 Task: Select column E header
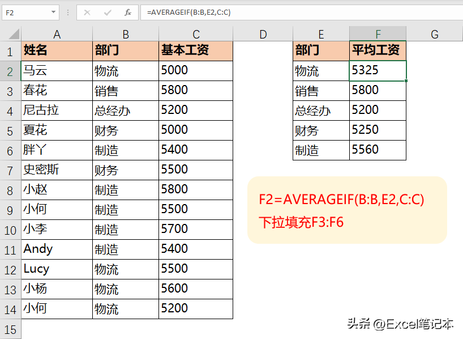[x=321, y=33]
